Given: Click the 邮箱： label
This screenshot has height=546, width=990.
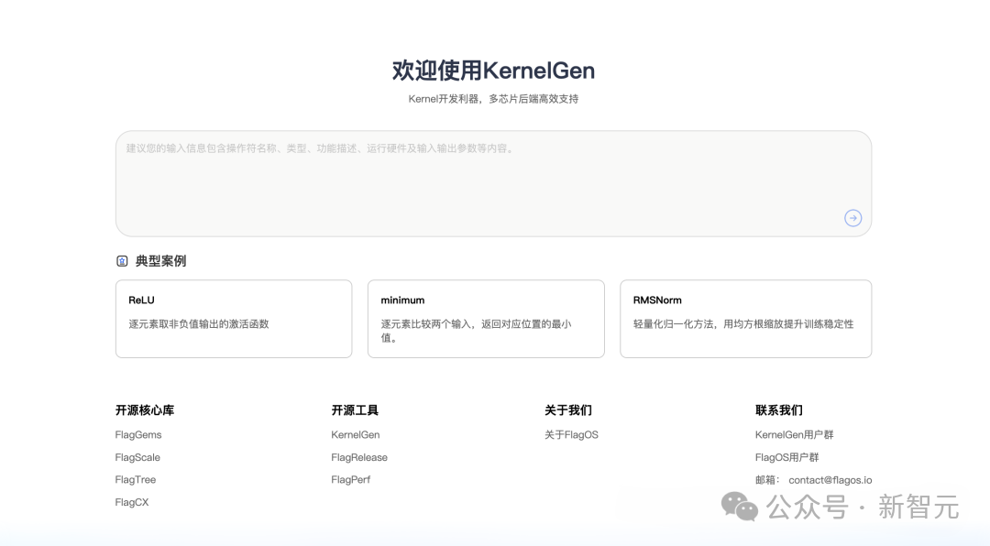Looking at the screenshot, I should 768,480.
